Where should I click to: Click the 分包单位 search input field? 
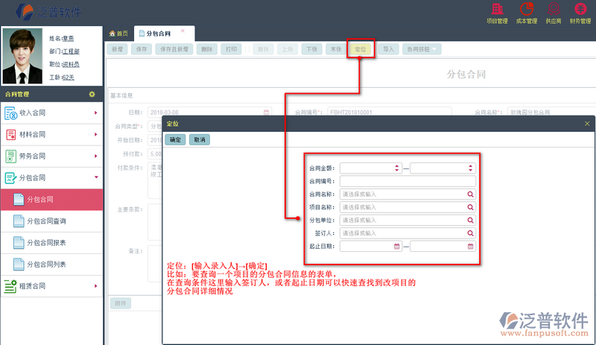(x=408, y=221)
